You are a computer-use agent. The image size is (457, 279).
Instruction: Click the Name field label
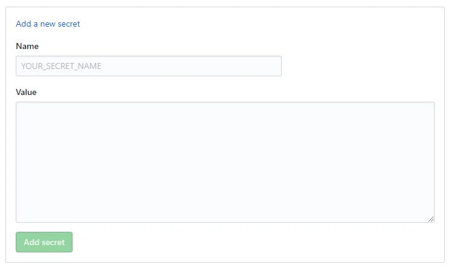click(x=27, y=46)
